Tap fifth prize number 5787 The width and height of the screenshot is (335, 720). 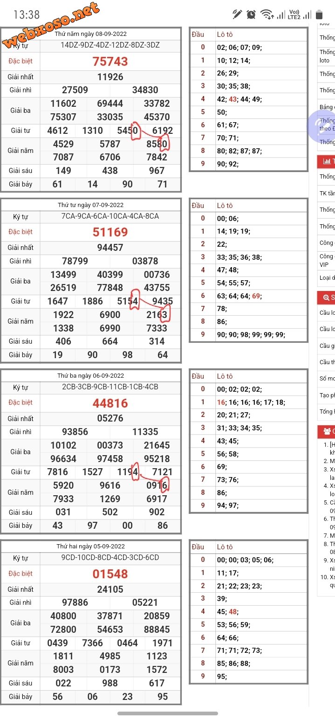pyautogui.click(x=110, y=144)
